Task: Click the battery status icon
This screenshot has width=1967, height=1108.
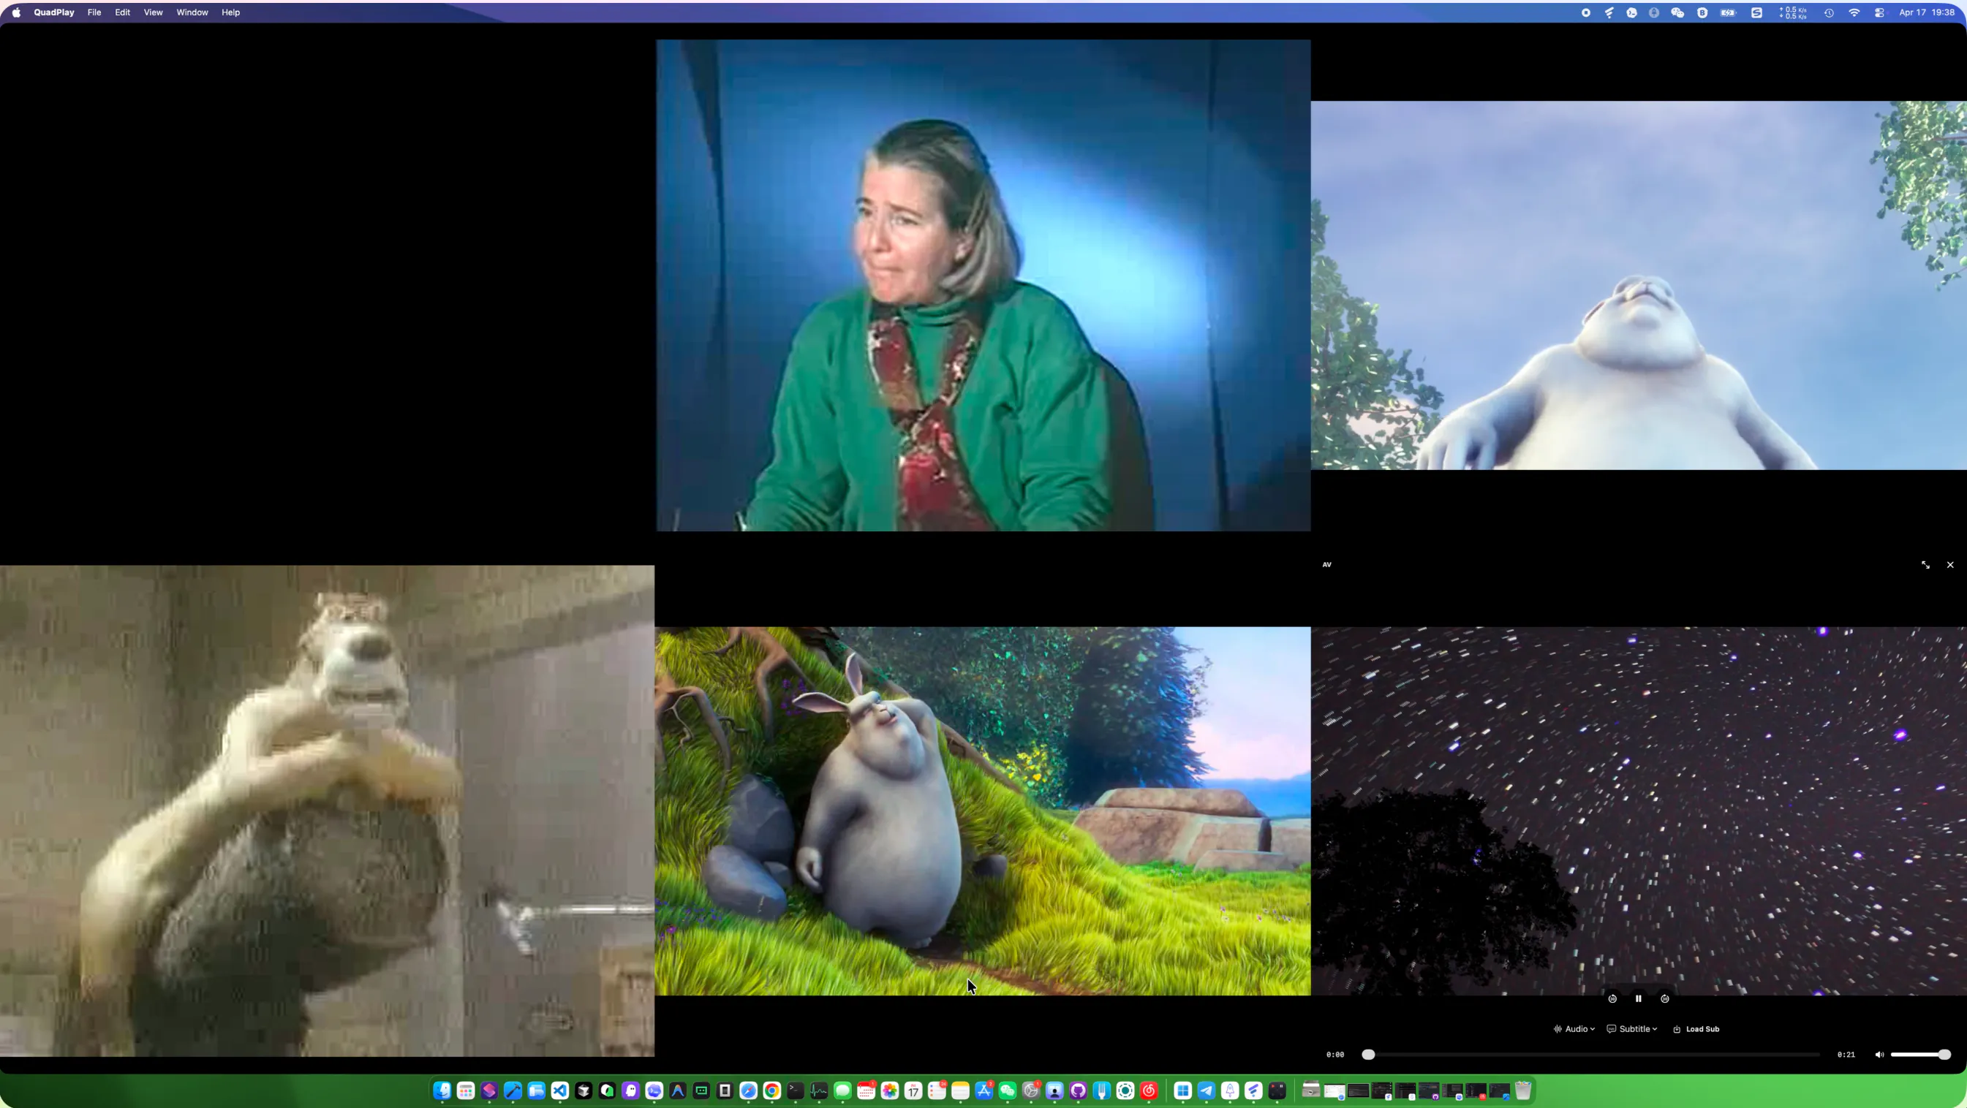Action: (1728, 12)
